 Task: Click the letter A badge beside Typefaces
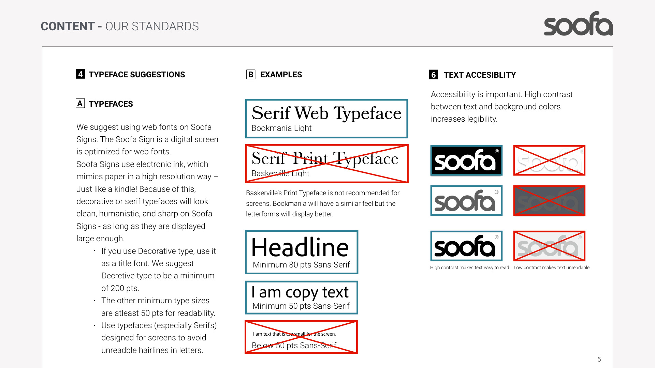[x=80, y=103]
